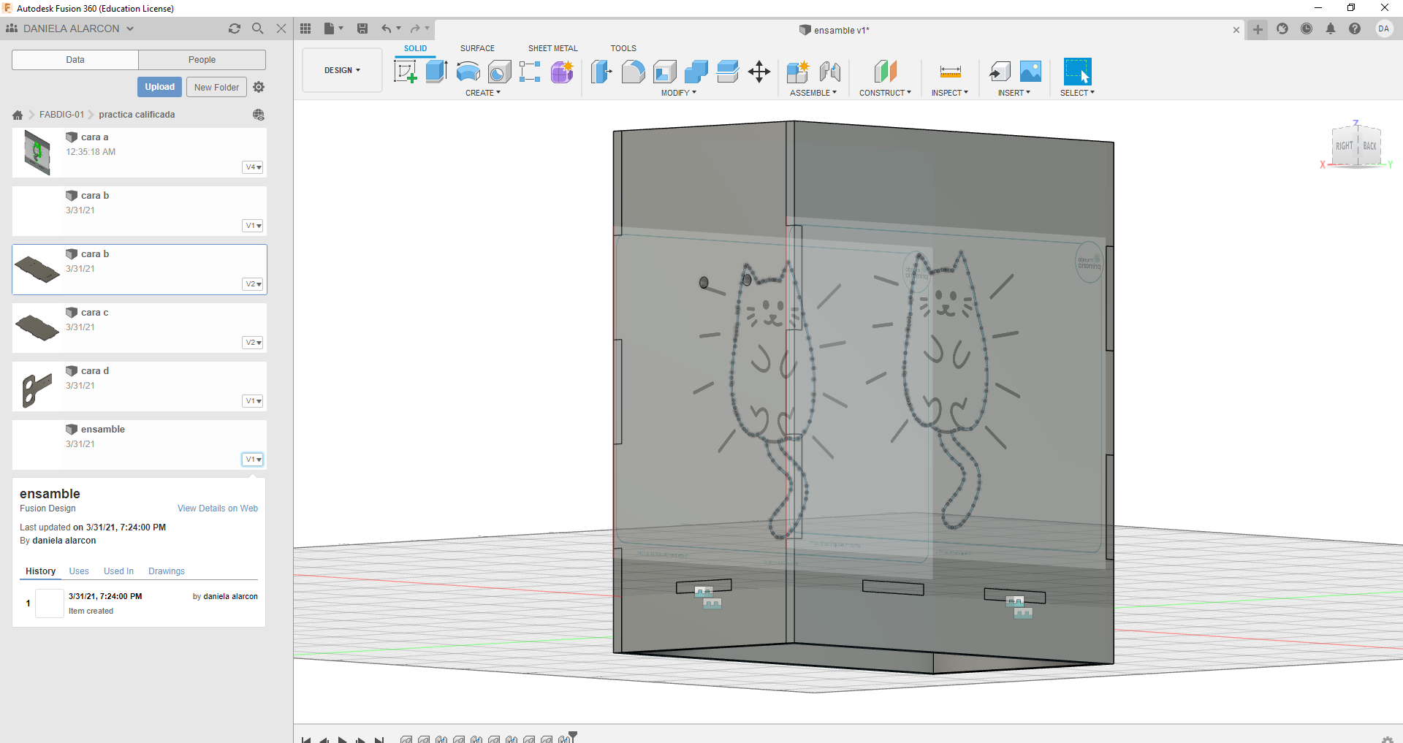Toggle the Data Panel grid icon
Screen dimensions: 1403x743
(305, 28)
